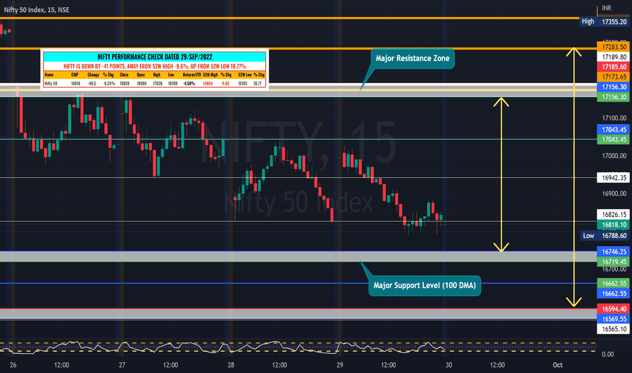Click the 27 date label on time axis
The width and height of the screenshot is (632, 373).
[x=122, y=365]
